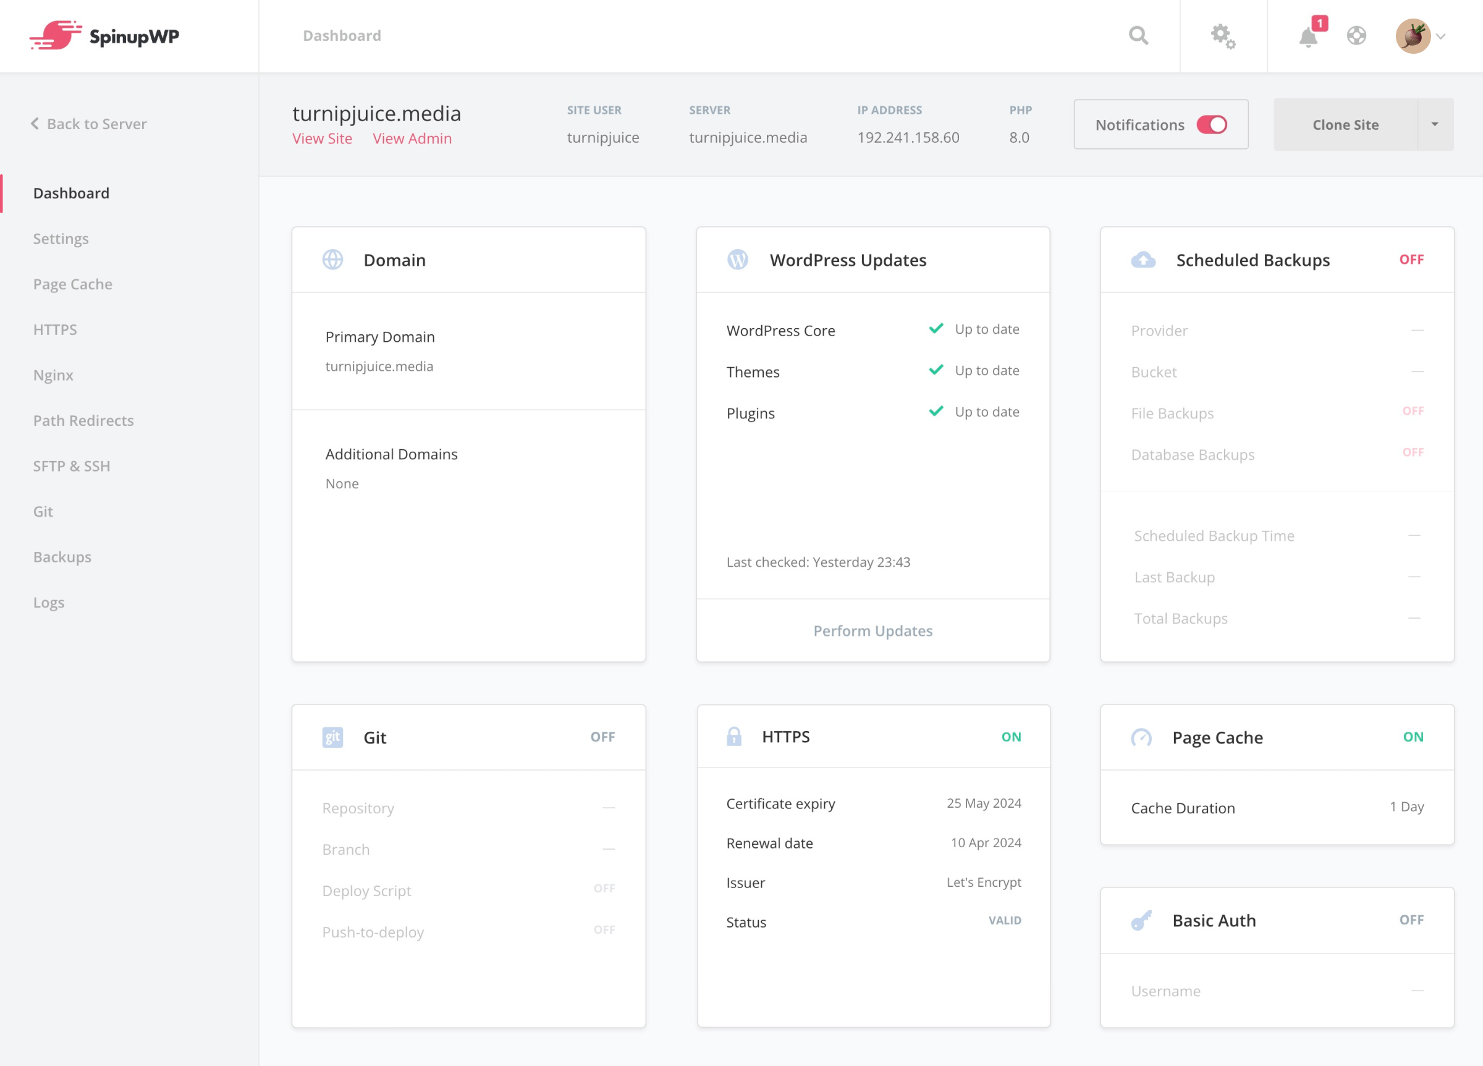Open HTTPS in the sidebar
The height and width of the screenshot is (1066, 1483).
pyautogui.click(x=55, y=329)
